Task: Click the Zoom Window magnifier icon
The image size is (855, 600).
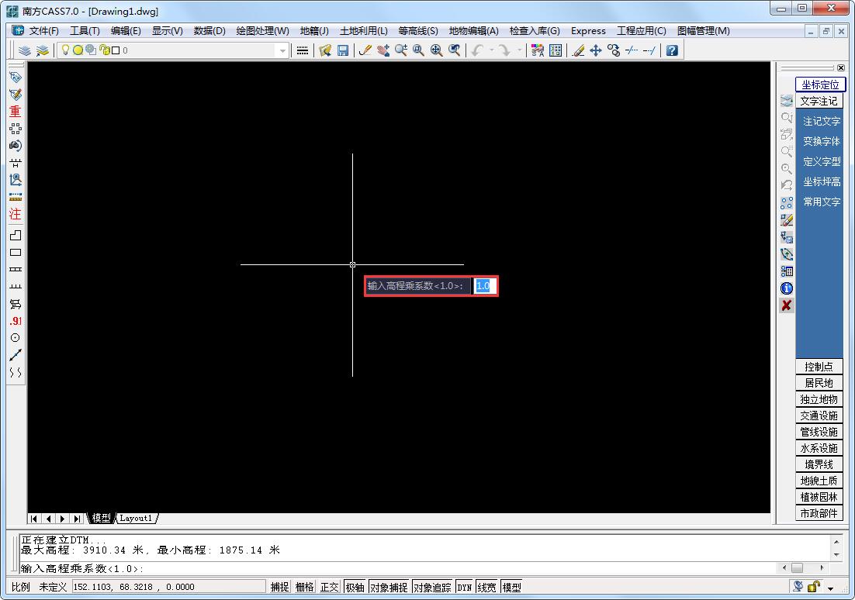Action: pyautogui.click(x=419, y=50)
